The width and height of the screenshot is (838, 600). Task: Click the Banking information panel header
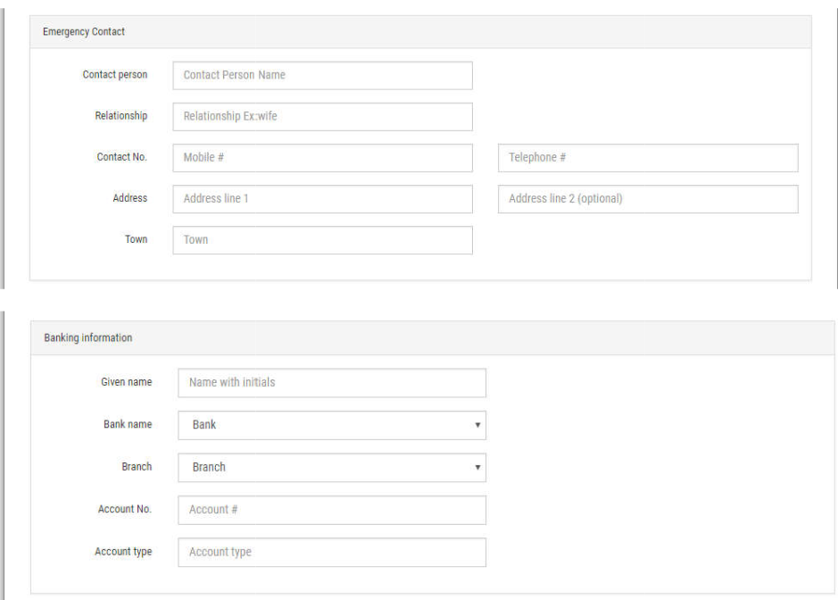88,338
